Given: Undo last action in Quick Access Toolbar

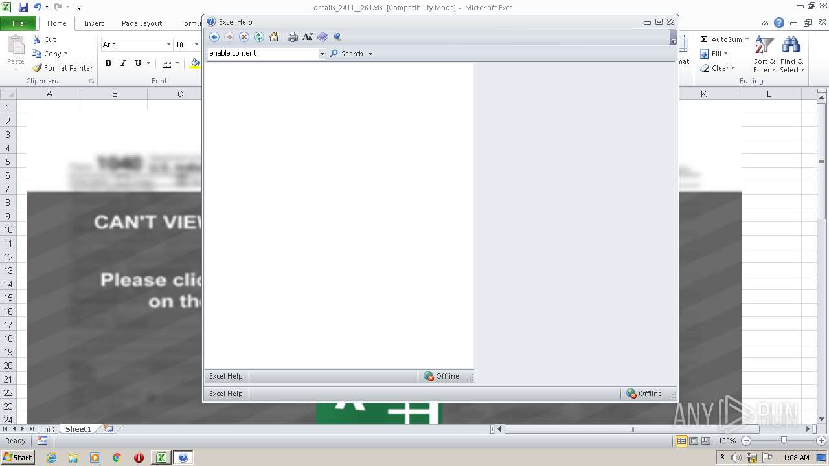Looking at the screenshot, I should [38, 7].
